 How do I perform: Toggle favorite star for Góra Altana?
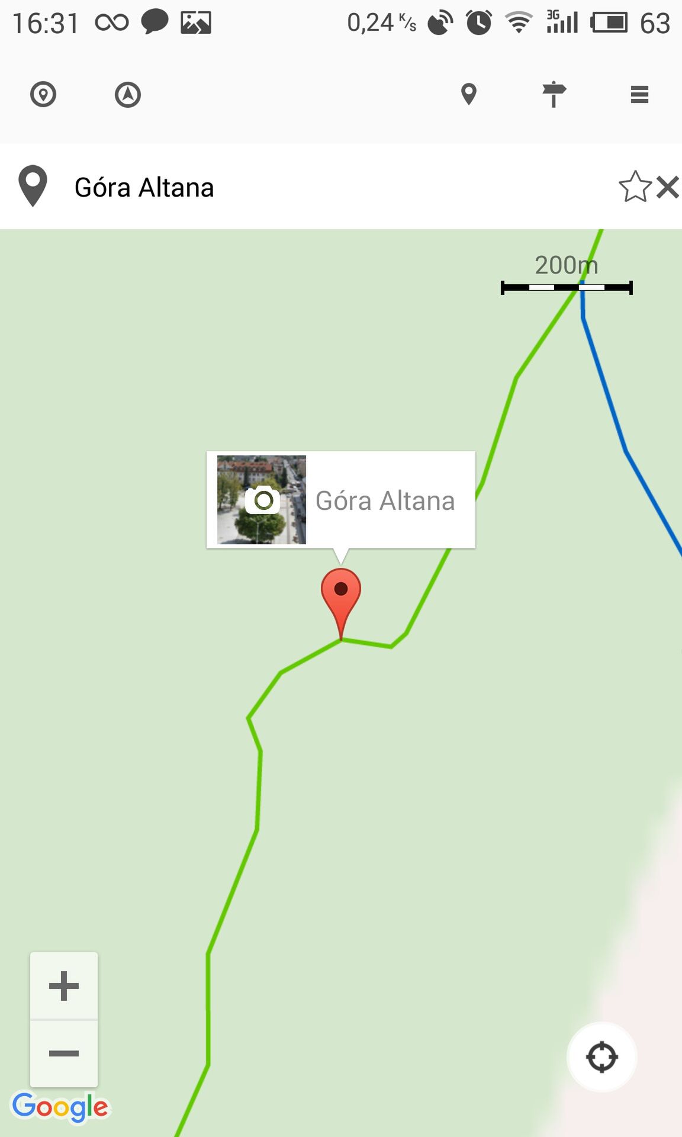point(635,187)
